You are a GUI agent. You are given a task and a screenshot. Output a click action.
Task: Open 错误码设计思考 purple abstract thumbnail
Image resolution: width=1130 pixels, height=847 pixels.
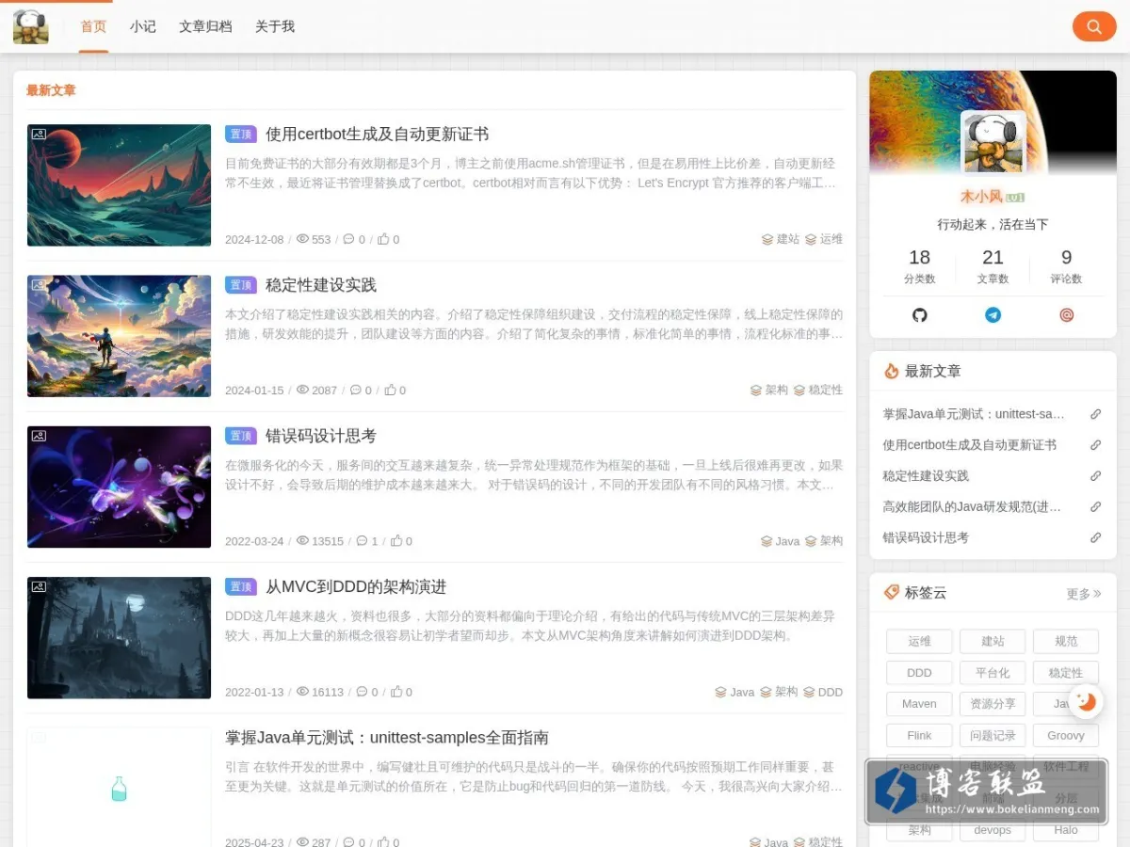pyautogui.click(x=119, y=487)
